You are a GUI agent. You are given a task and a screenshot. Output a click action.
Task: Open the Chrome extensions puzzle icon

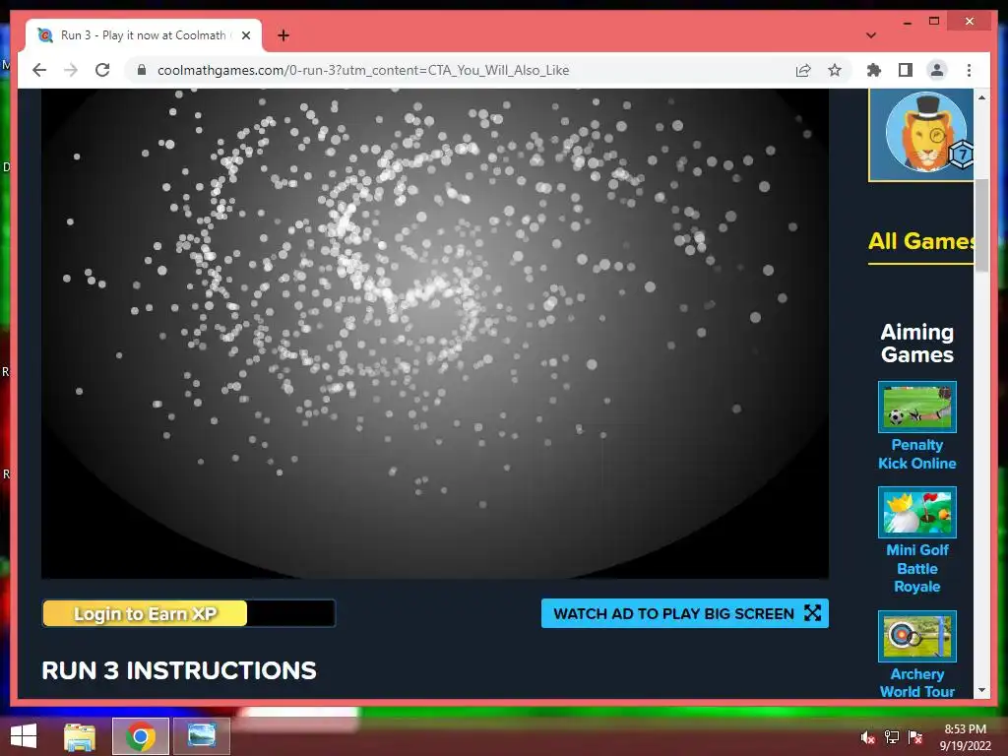click(x=874, y=70)
